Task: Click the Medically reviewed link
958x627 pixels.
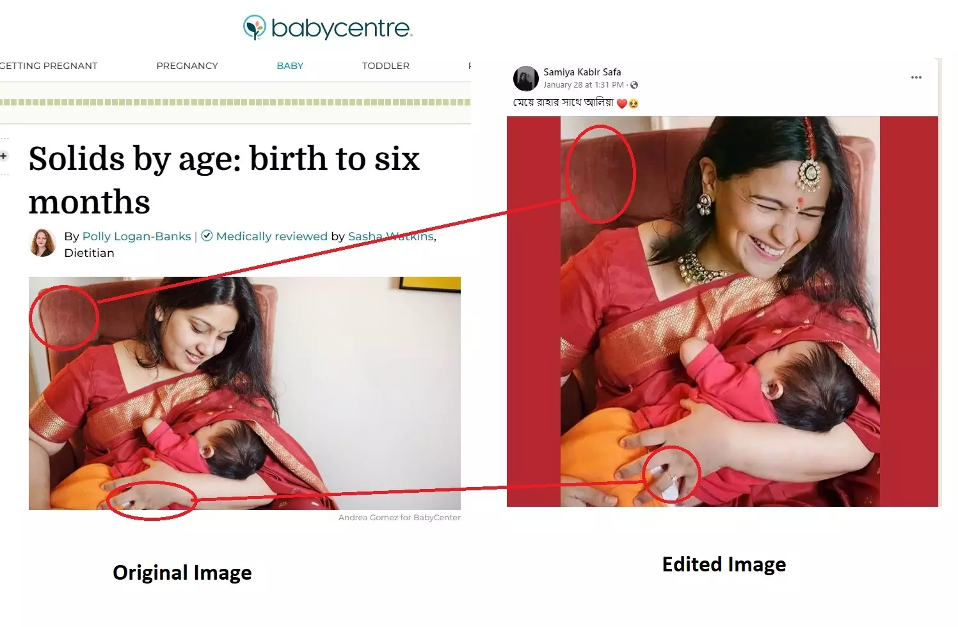Action: point(271,236)
